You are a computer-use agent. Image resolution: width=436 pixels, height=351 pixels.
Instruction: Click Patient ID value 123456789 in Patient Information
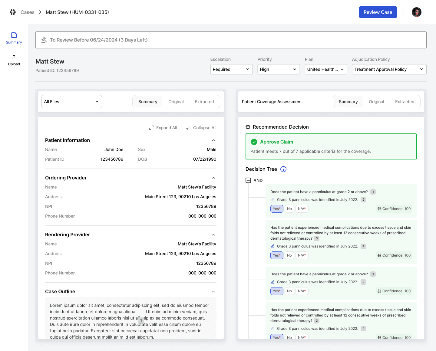point(112,159)
